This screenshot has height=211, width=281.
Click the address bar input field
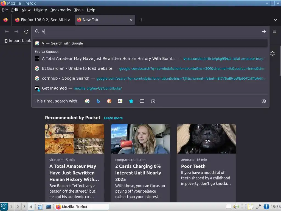click(151, 32)
